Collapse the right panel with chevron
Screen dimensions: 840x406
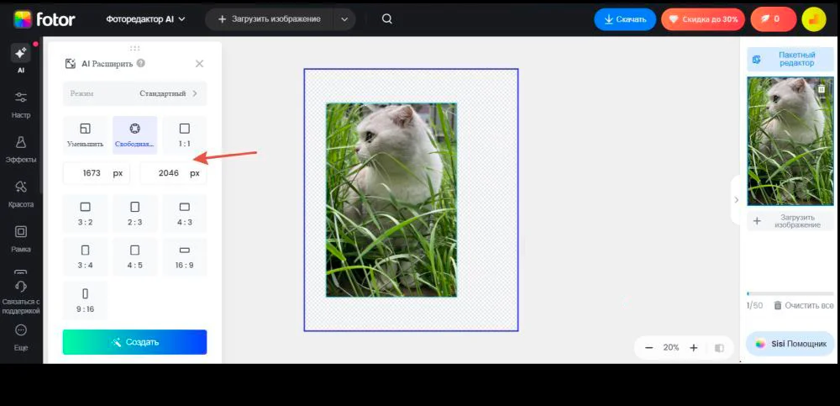[736, 199]
